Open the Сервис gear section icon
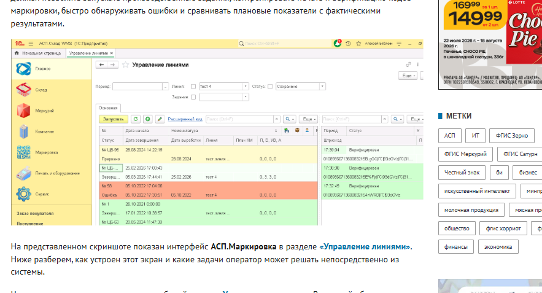Screen dimensions: 542x293 (x=23, y=194)
